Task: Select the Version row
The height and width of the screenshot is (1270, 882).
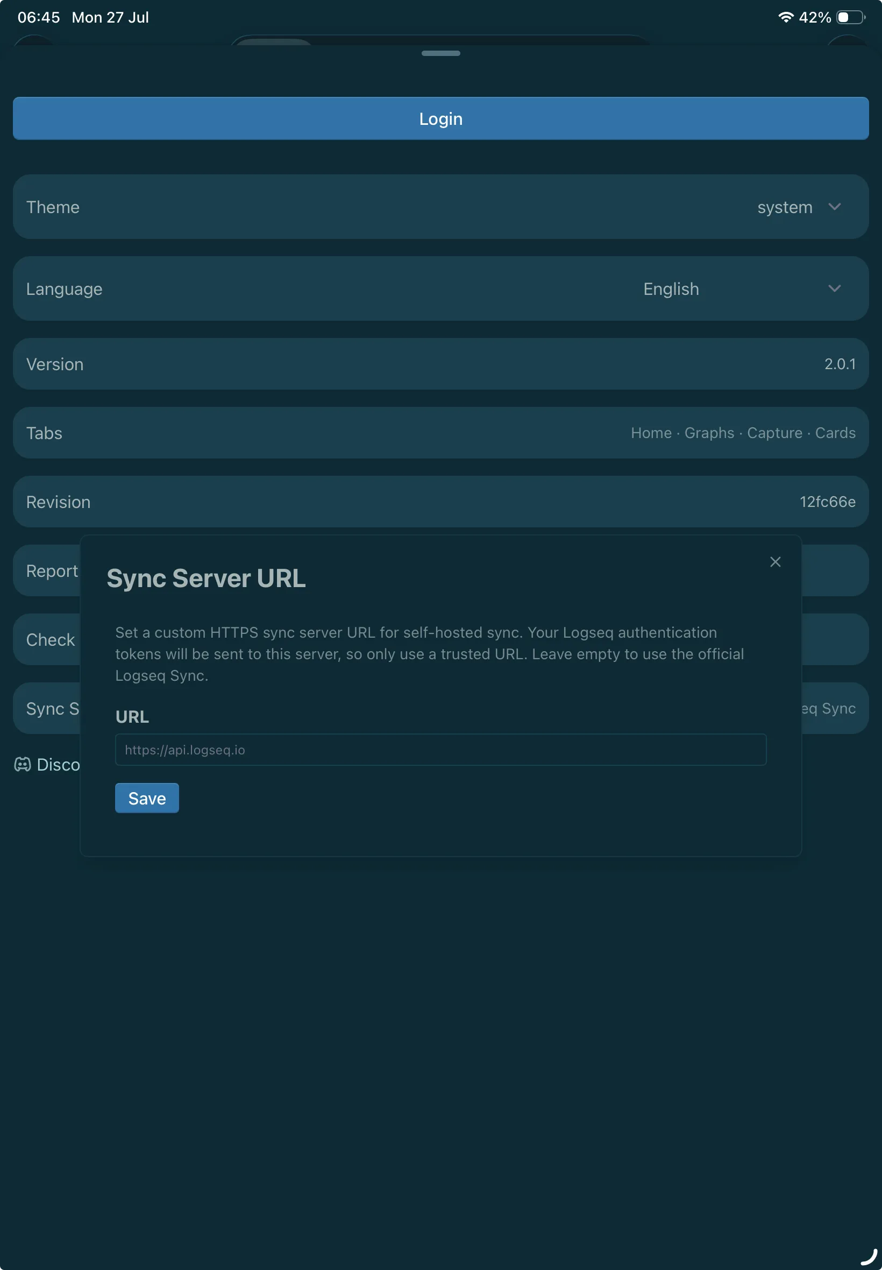Action: [x=440, y=364]
